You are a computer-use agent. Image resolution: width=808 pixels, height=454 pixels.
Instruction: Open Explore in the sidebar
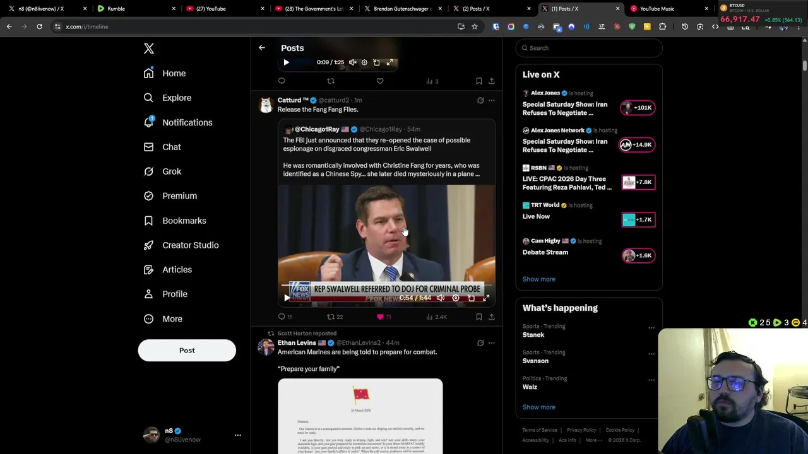point(167,98)
